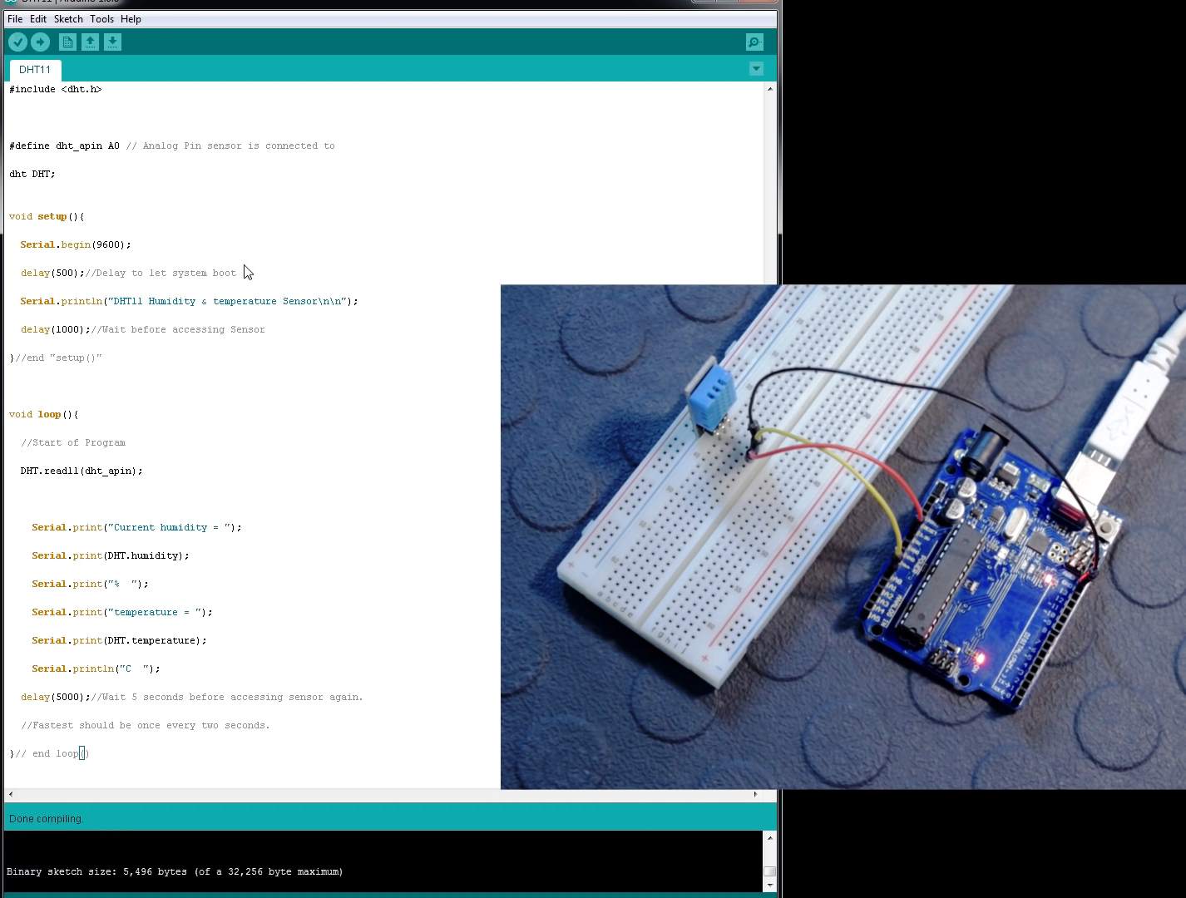Open the Serial Monitor with its magnifier icon

pos(753,42)
